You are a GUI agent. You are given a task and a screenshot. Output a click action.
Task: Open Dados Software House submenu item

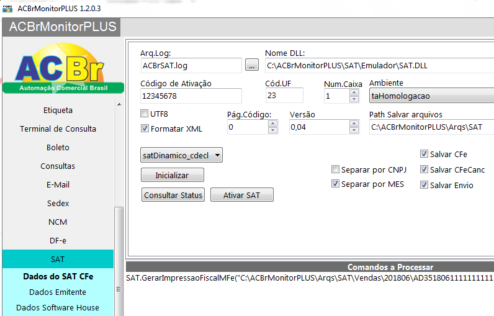point(58,307)
